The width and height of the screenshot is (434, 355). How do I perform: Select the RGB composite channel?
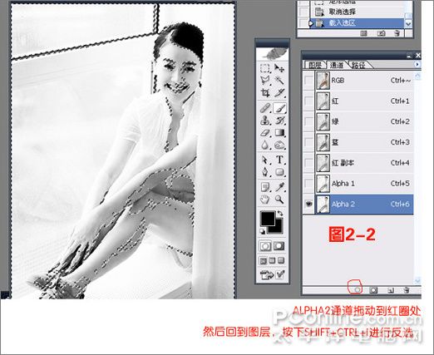click(364, 81)
